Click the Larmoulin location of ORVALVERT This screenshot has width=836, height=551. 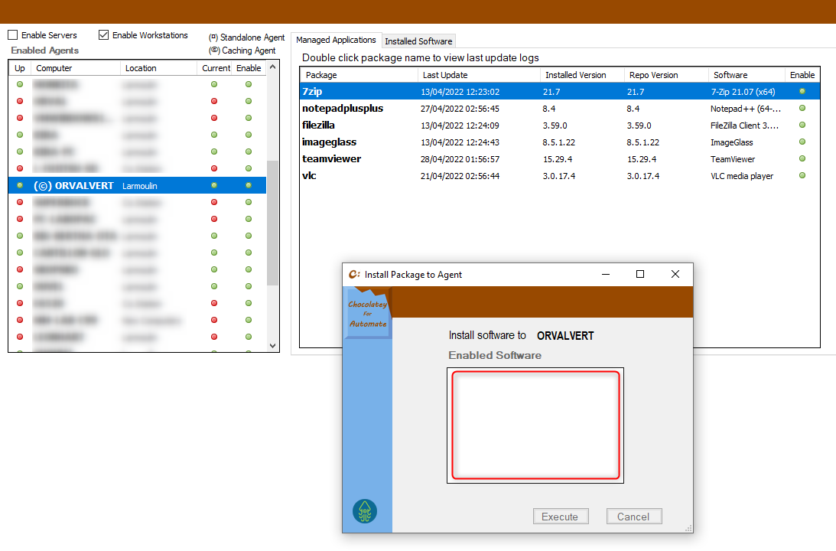coord(140,186)
